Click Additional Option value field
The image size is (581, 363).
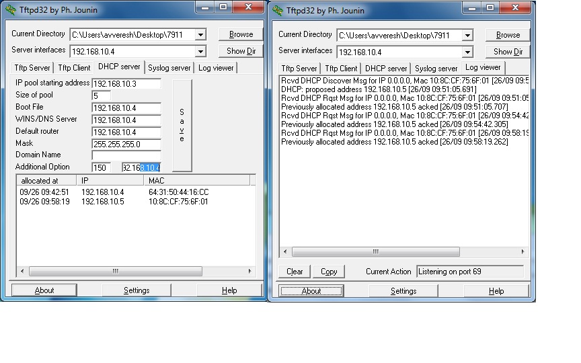tap(141, 168)
